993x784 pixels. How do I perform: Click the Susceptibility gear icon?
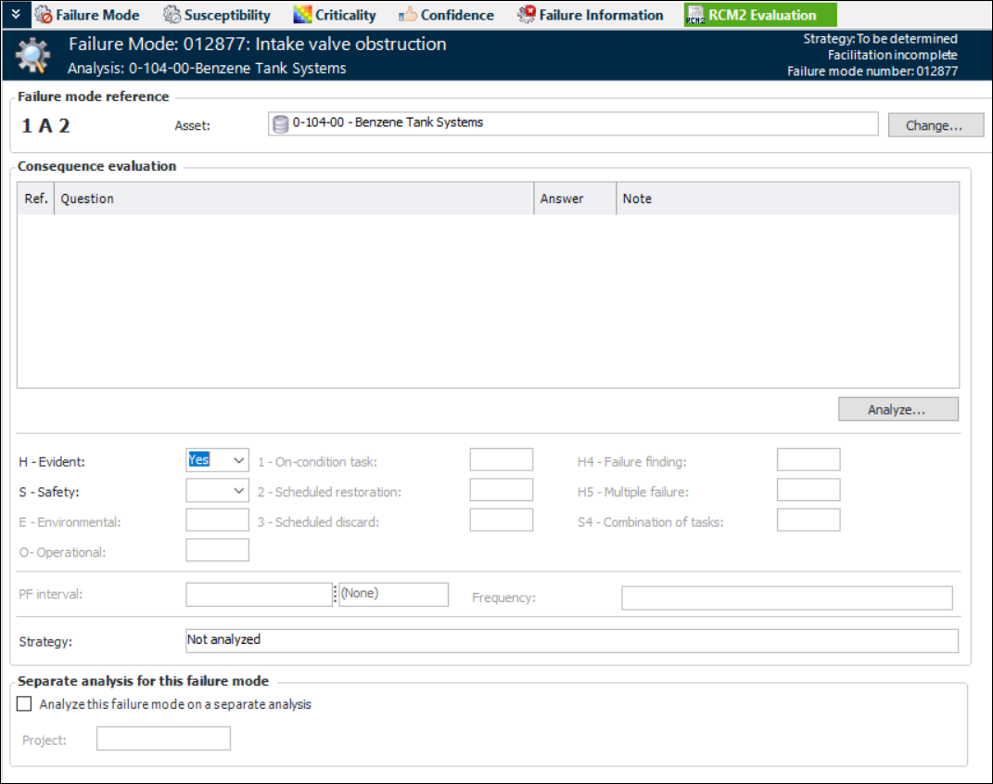pyautogui.click(x=172, y=15)
